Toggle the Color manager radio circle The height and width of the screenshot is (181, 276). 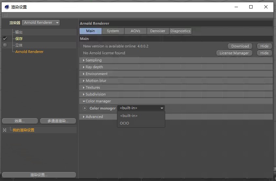pyautogui.click(x=85, y=108)
